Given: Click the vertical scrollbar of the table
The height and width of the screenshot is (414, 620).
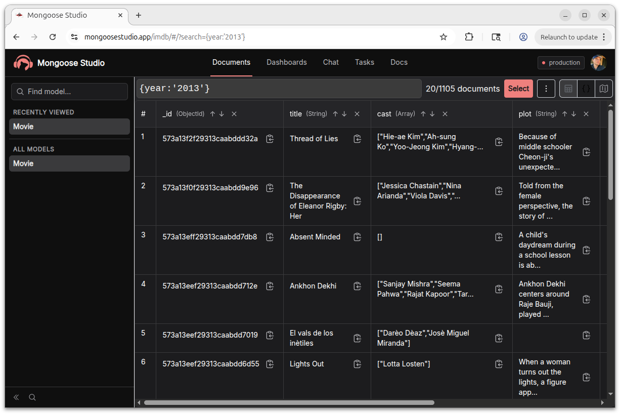Looking at the screenshot, I should pos(610,155).
